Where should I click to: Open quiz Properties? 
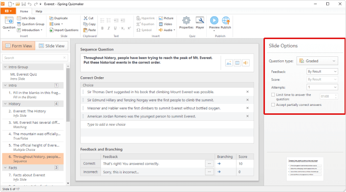[186, 23]
